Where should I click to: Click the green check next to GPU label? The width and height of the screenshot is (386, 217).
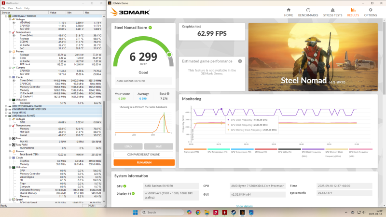pos(125,186)
